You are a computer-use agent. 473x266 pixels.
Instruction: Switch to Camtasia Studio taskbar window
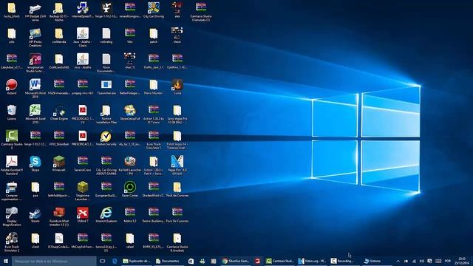pos(279,261)
